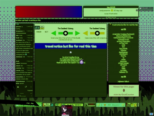
Task: Click the pixel creatures badge after MS Paint
Action: tap(131, 105)
